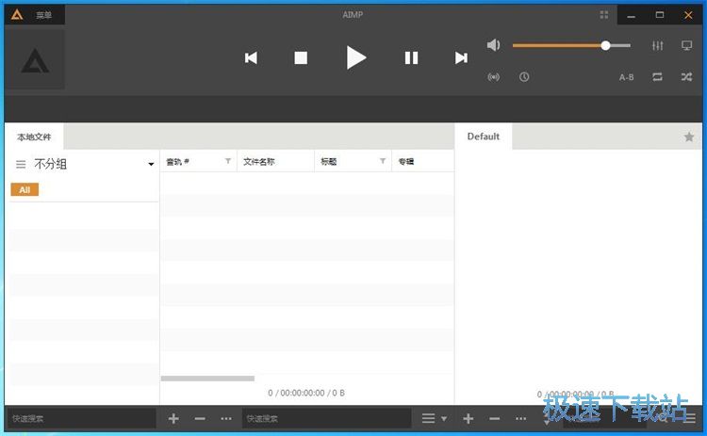The image size is (707, 436).
Task: Open the sleep timer clock icon
Action: [x=523, y=77]
